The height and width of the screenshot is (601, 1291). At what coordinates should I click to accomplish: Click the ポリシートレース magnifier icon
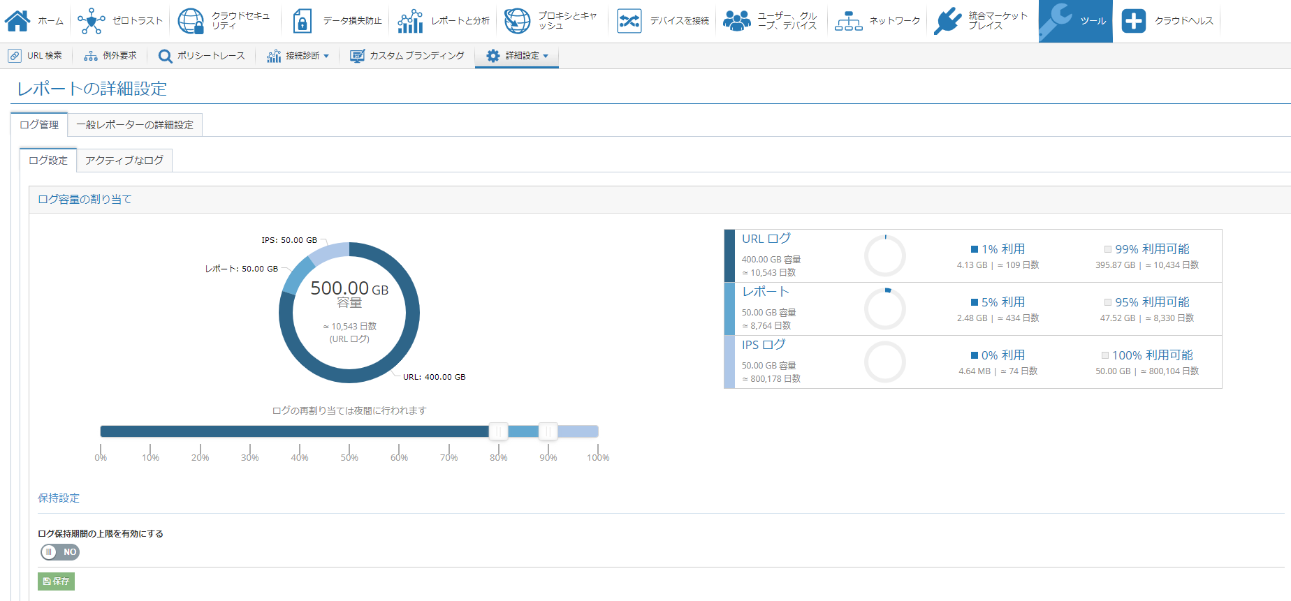coord(165,56)
